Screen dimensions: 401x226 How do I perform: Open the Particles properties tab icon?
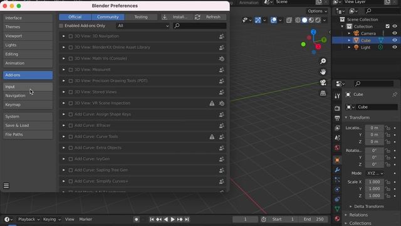tap(337, 180)
